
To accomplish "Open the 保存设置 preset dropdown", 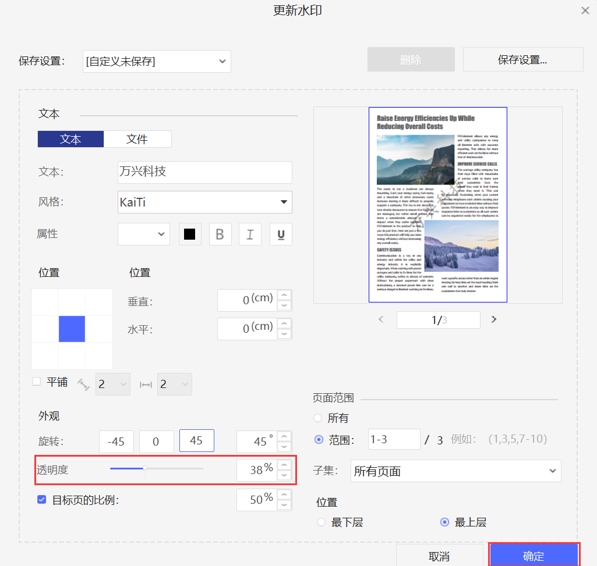I will point(157,61).
